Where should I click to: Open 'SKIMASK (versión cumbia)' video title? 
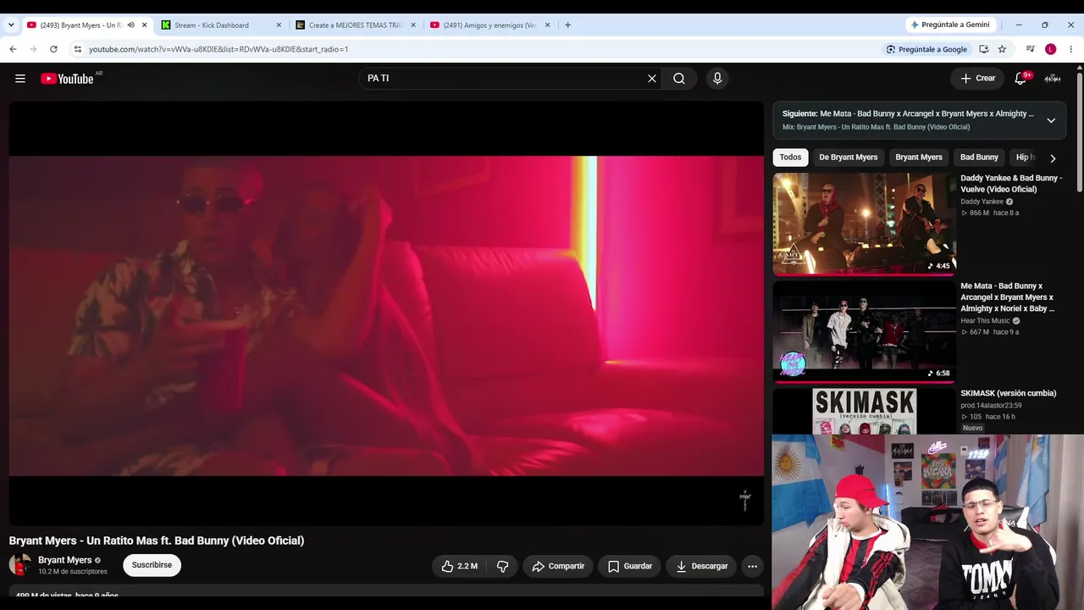click(1009, 393)
